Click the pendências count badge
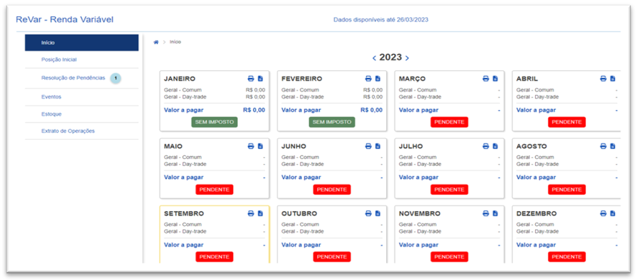637x280 pixels. tap(115, 78)
